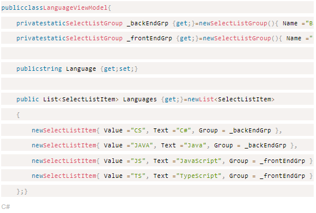Viewport: 316px width, 213px height.
Task: Click List<SelectListItem> type in Languages declaration
Action: pos(81,100)
